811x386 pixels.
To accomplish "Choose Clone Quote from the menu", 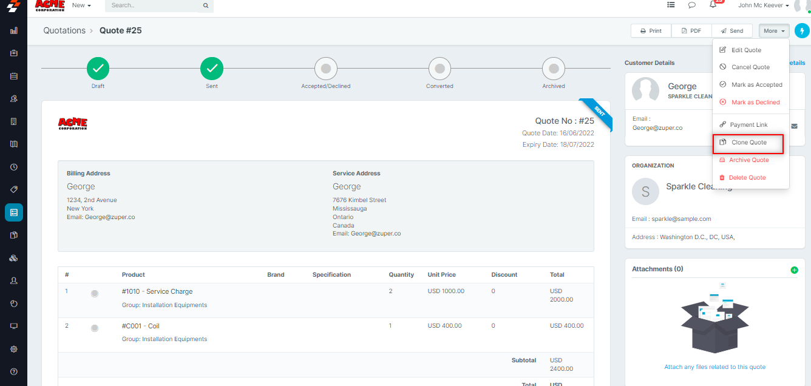I will [x=748, y=143].
